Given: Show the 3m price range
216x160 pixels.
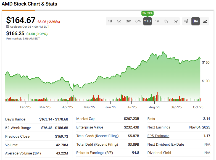Looking at the screenshot, I should point(129,21).
